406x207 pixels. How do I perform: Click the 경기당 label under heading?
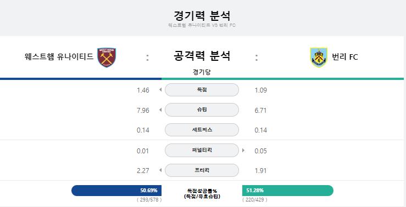click(x=202, y=72)
